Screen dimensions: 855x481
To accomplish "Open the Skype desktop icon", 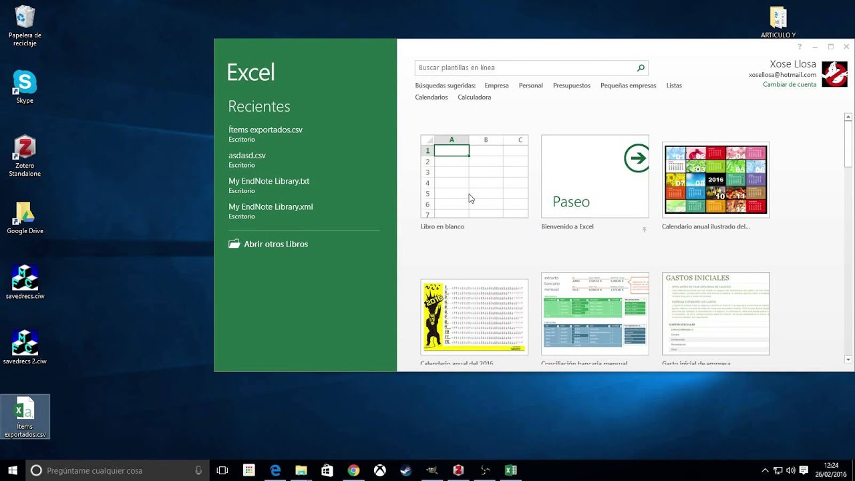I will pyautogui.click(x=25, y=87).
